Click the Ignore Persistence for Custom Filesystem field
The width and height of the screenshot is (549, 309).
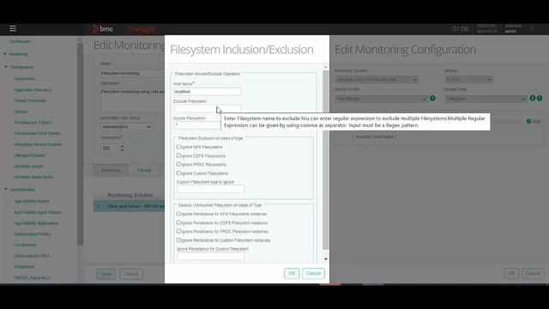(211, 256)
